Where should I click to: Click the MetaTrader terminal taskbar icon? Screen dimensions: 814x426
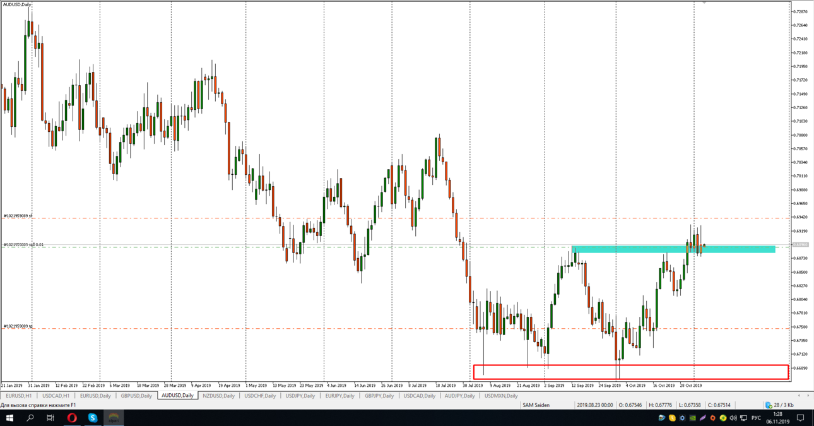coord(114,418)
